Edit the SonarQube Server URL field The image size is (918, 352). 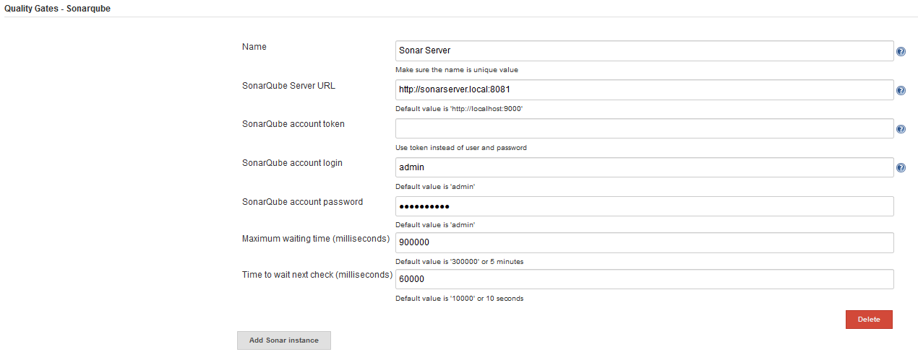(645, 89)
